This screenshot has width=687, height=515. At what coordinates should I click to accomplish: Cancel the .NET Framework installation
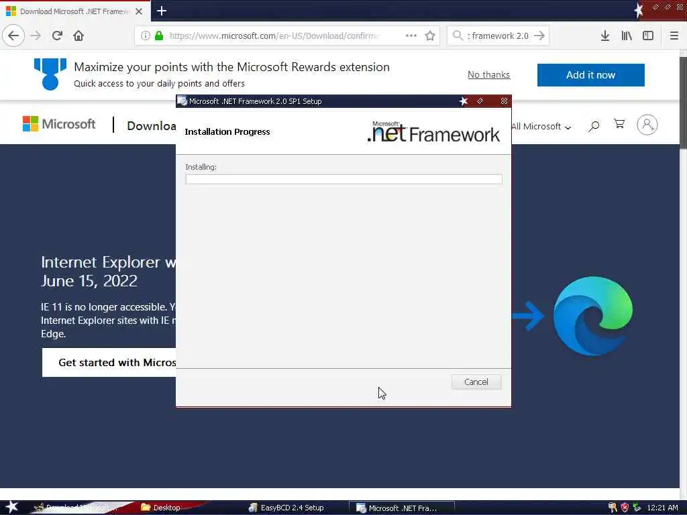click(476, 382)
